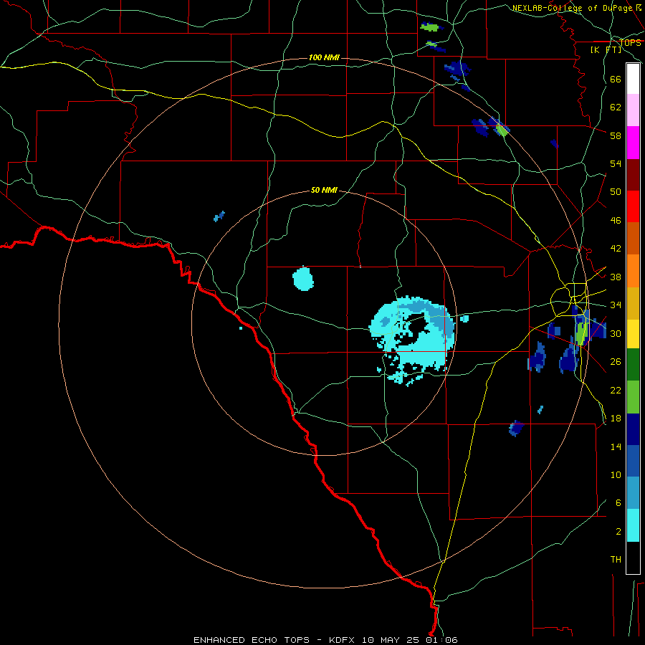645x645 pixels.
Task: Select the "26" legend value
Action: point(616,362)
